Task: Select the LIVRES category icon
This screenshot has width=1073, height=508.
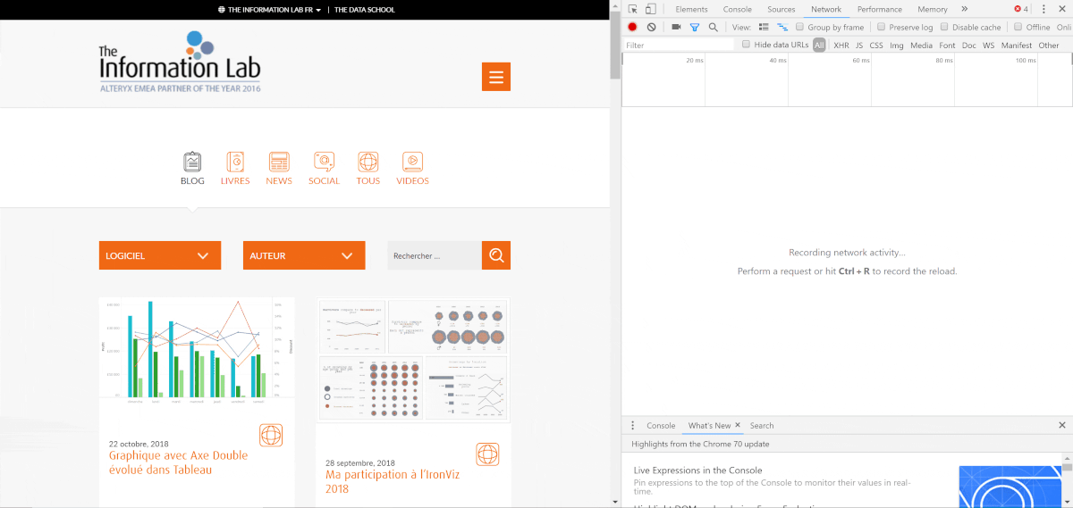Action: click(x=235, y=162)
